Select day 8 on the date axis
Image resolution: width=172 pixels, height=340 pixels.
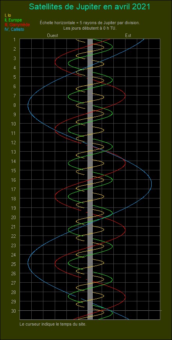(14, 105)
